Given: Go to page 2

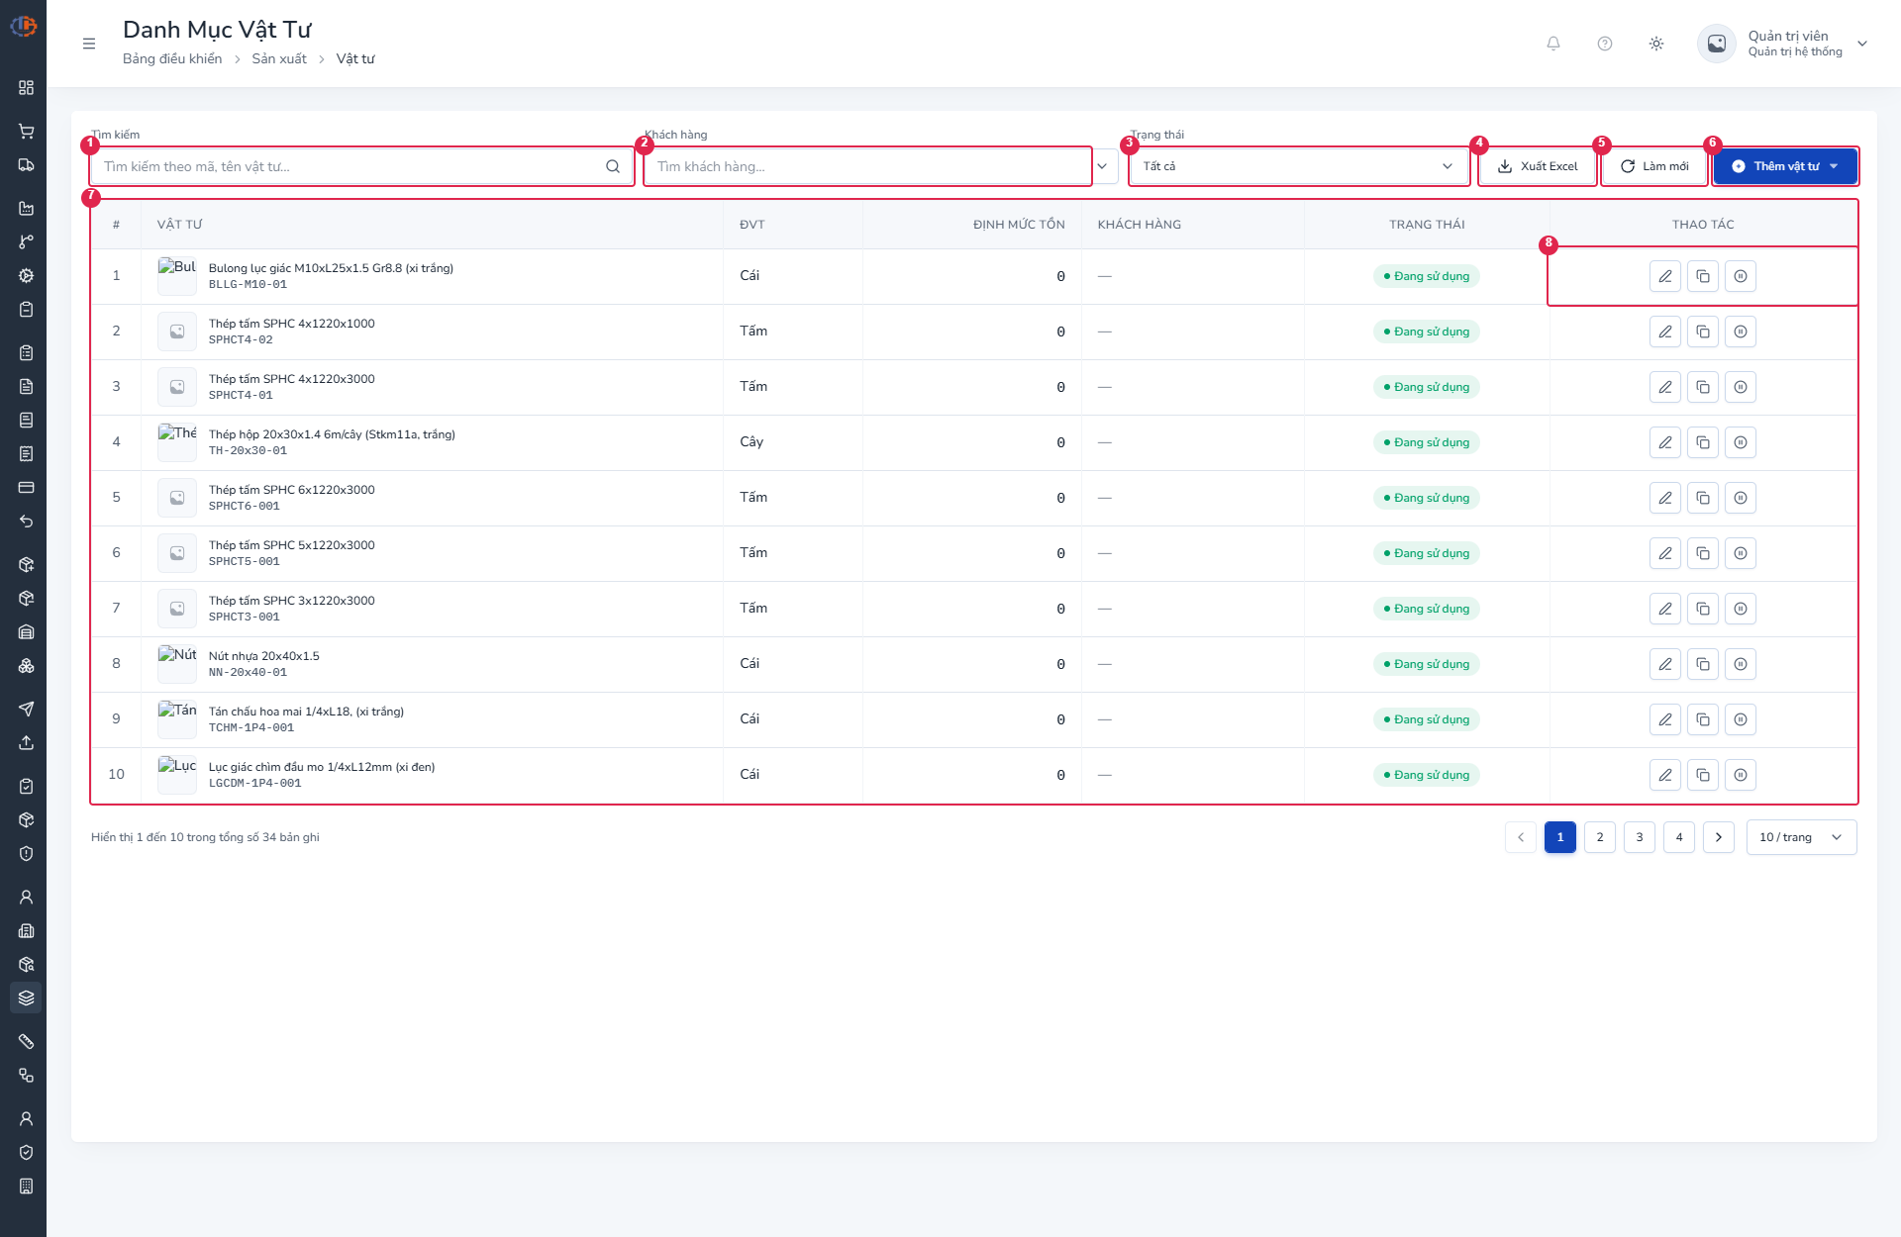Looking at the screenshot, I should tap(1600, 837).
